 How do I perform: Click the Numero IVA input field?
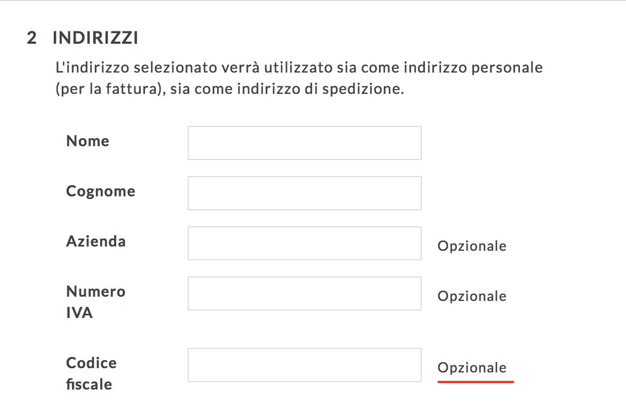pyautogui.click(x=304, y=293)
